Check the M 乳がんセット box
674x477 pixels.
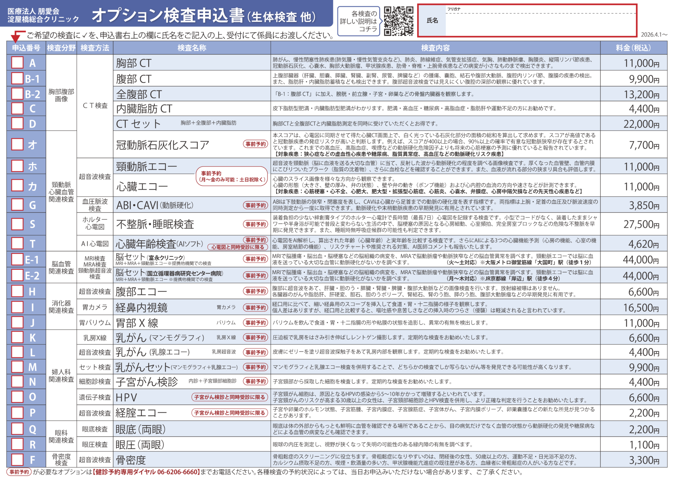(18, 367)
